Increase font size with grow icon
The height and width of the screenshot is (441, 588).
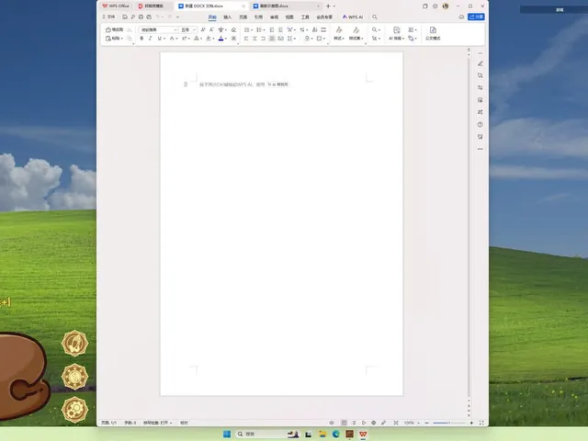coord(203,29)
